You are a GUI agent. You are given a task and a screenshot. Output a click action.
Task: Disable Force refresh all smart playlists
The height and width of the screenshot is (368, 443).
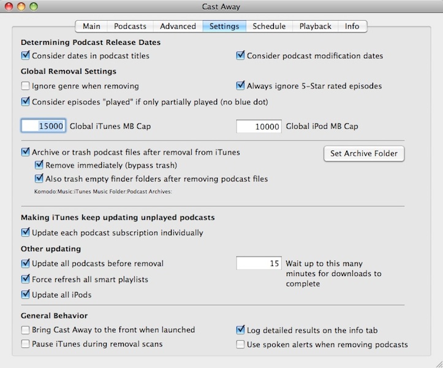(x=26, y=279)
